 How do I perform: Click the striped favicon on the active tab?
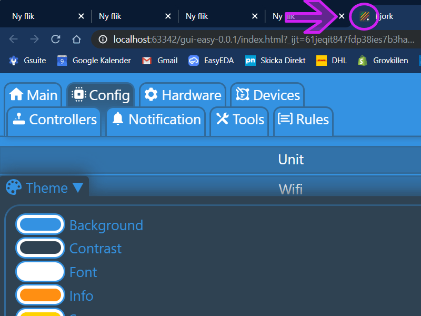tap(364, 16)
